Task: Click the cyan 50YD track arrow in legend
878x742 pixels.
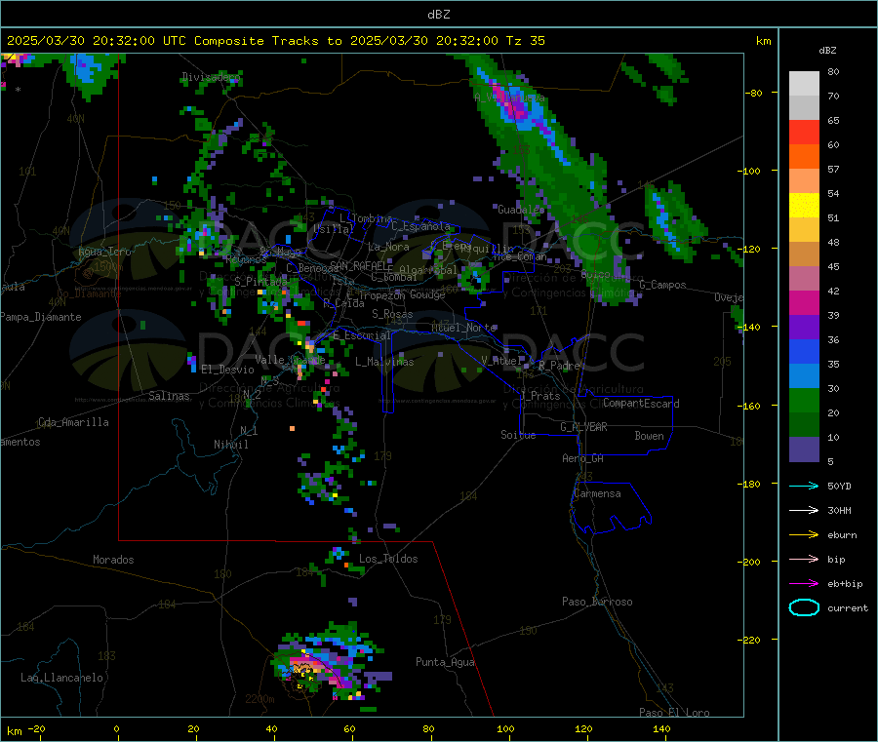Action: pos(804,486)
